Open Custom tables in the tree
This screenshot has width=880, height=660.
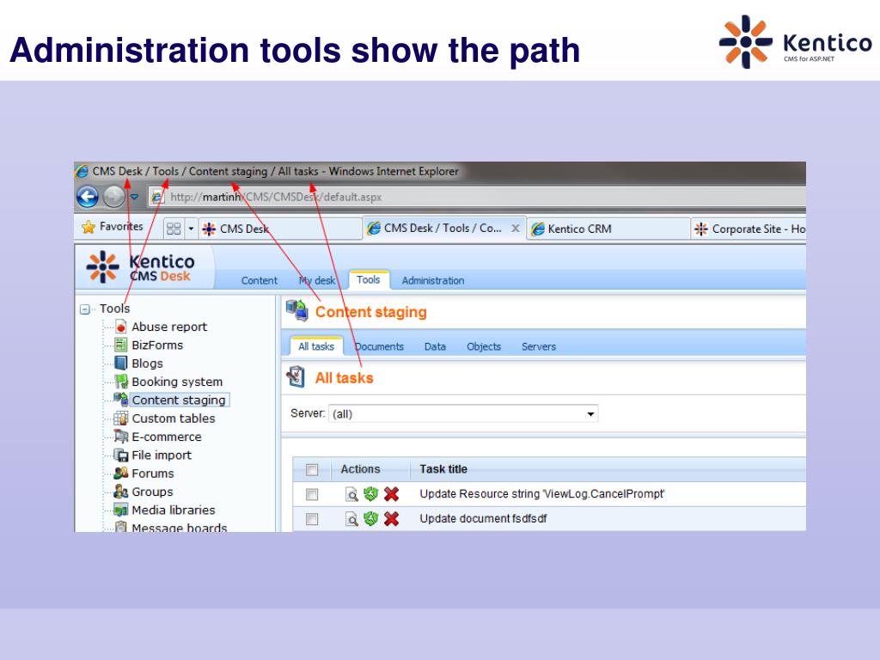coord(174,419)
